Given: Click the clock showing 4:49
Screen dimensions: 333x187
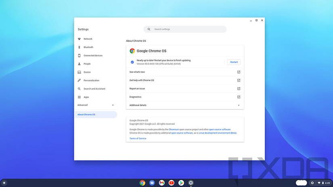Looking at the screenshot, I should pyautogui.click(x=327, y=183).
